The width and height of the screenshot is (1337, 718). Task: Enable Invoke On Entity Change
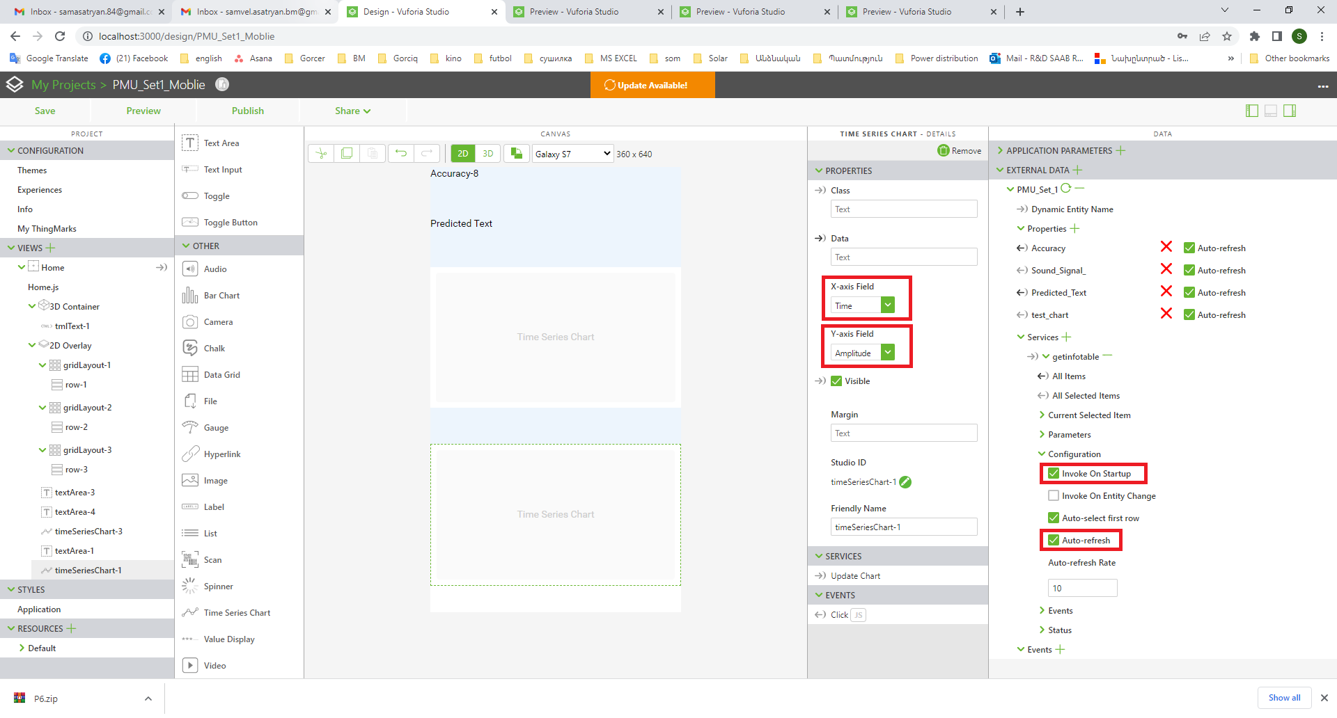point(1055,495)
